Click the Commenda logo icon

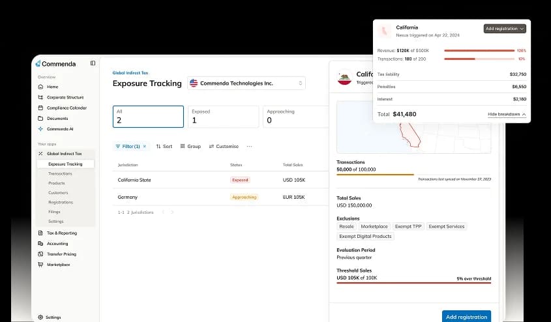pos(38,64)
